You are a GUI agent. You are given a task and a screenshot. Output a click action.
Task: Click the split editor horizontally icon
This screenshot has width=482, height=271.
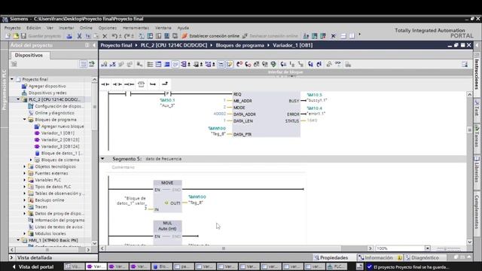343,36
